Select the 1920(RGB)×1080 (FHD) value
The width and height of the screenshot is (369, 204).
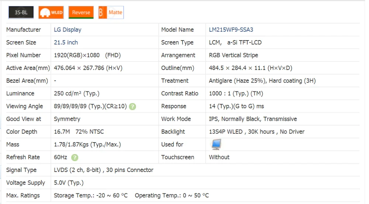[x=87, y=55]
